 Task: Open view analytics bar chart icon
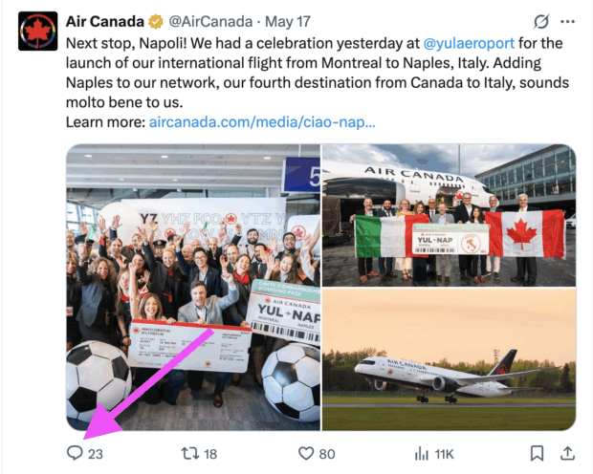click(x=420, y=453)
